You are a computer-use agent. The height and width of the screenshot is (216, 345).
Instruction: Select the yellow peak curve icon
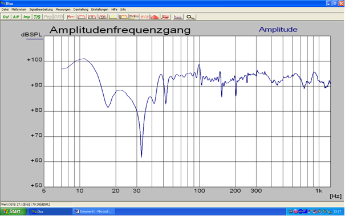click(x=113, y=17)
